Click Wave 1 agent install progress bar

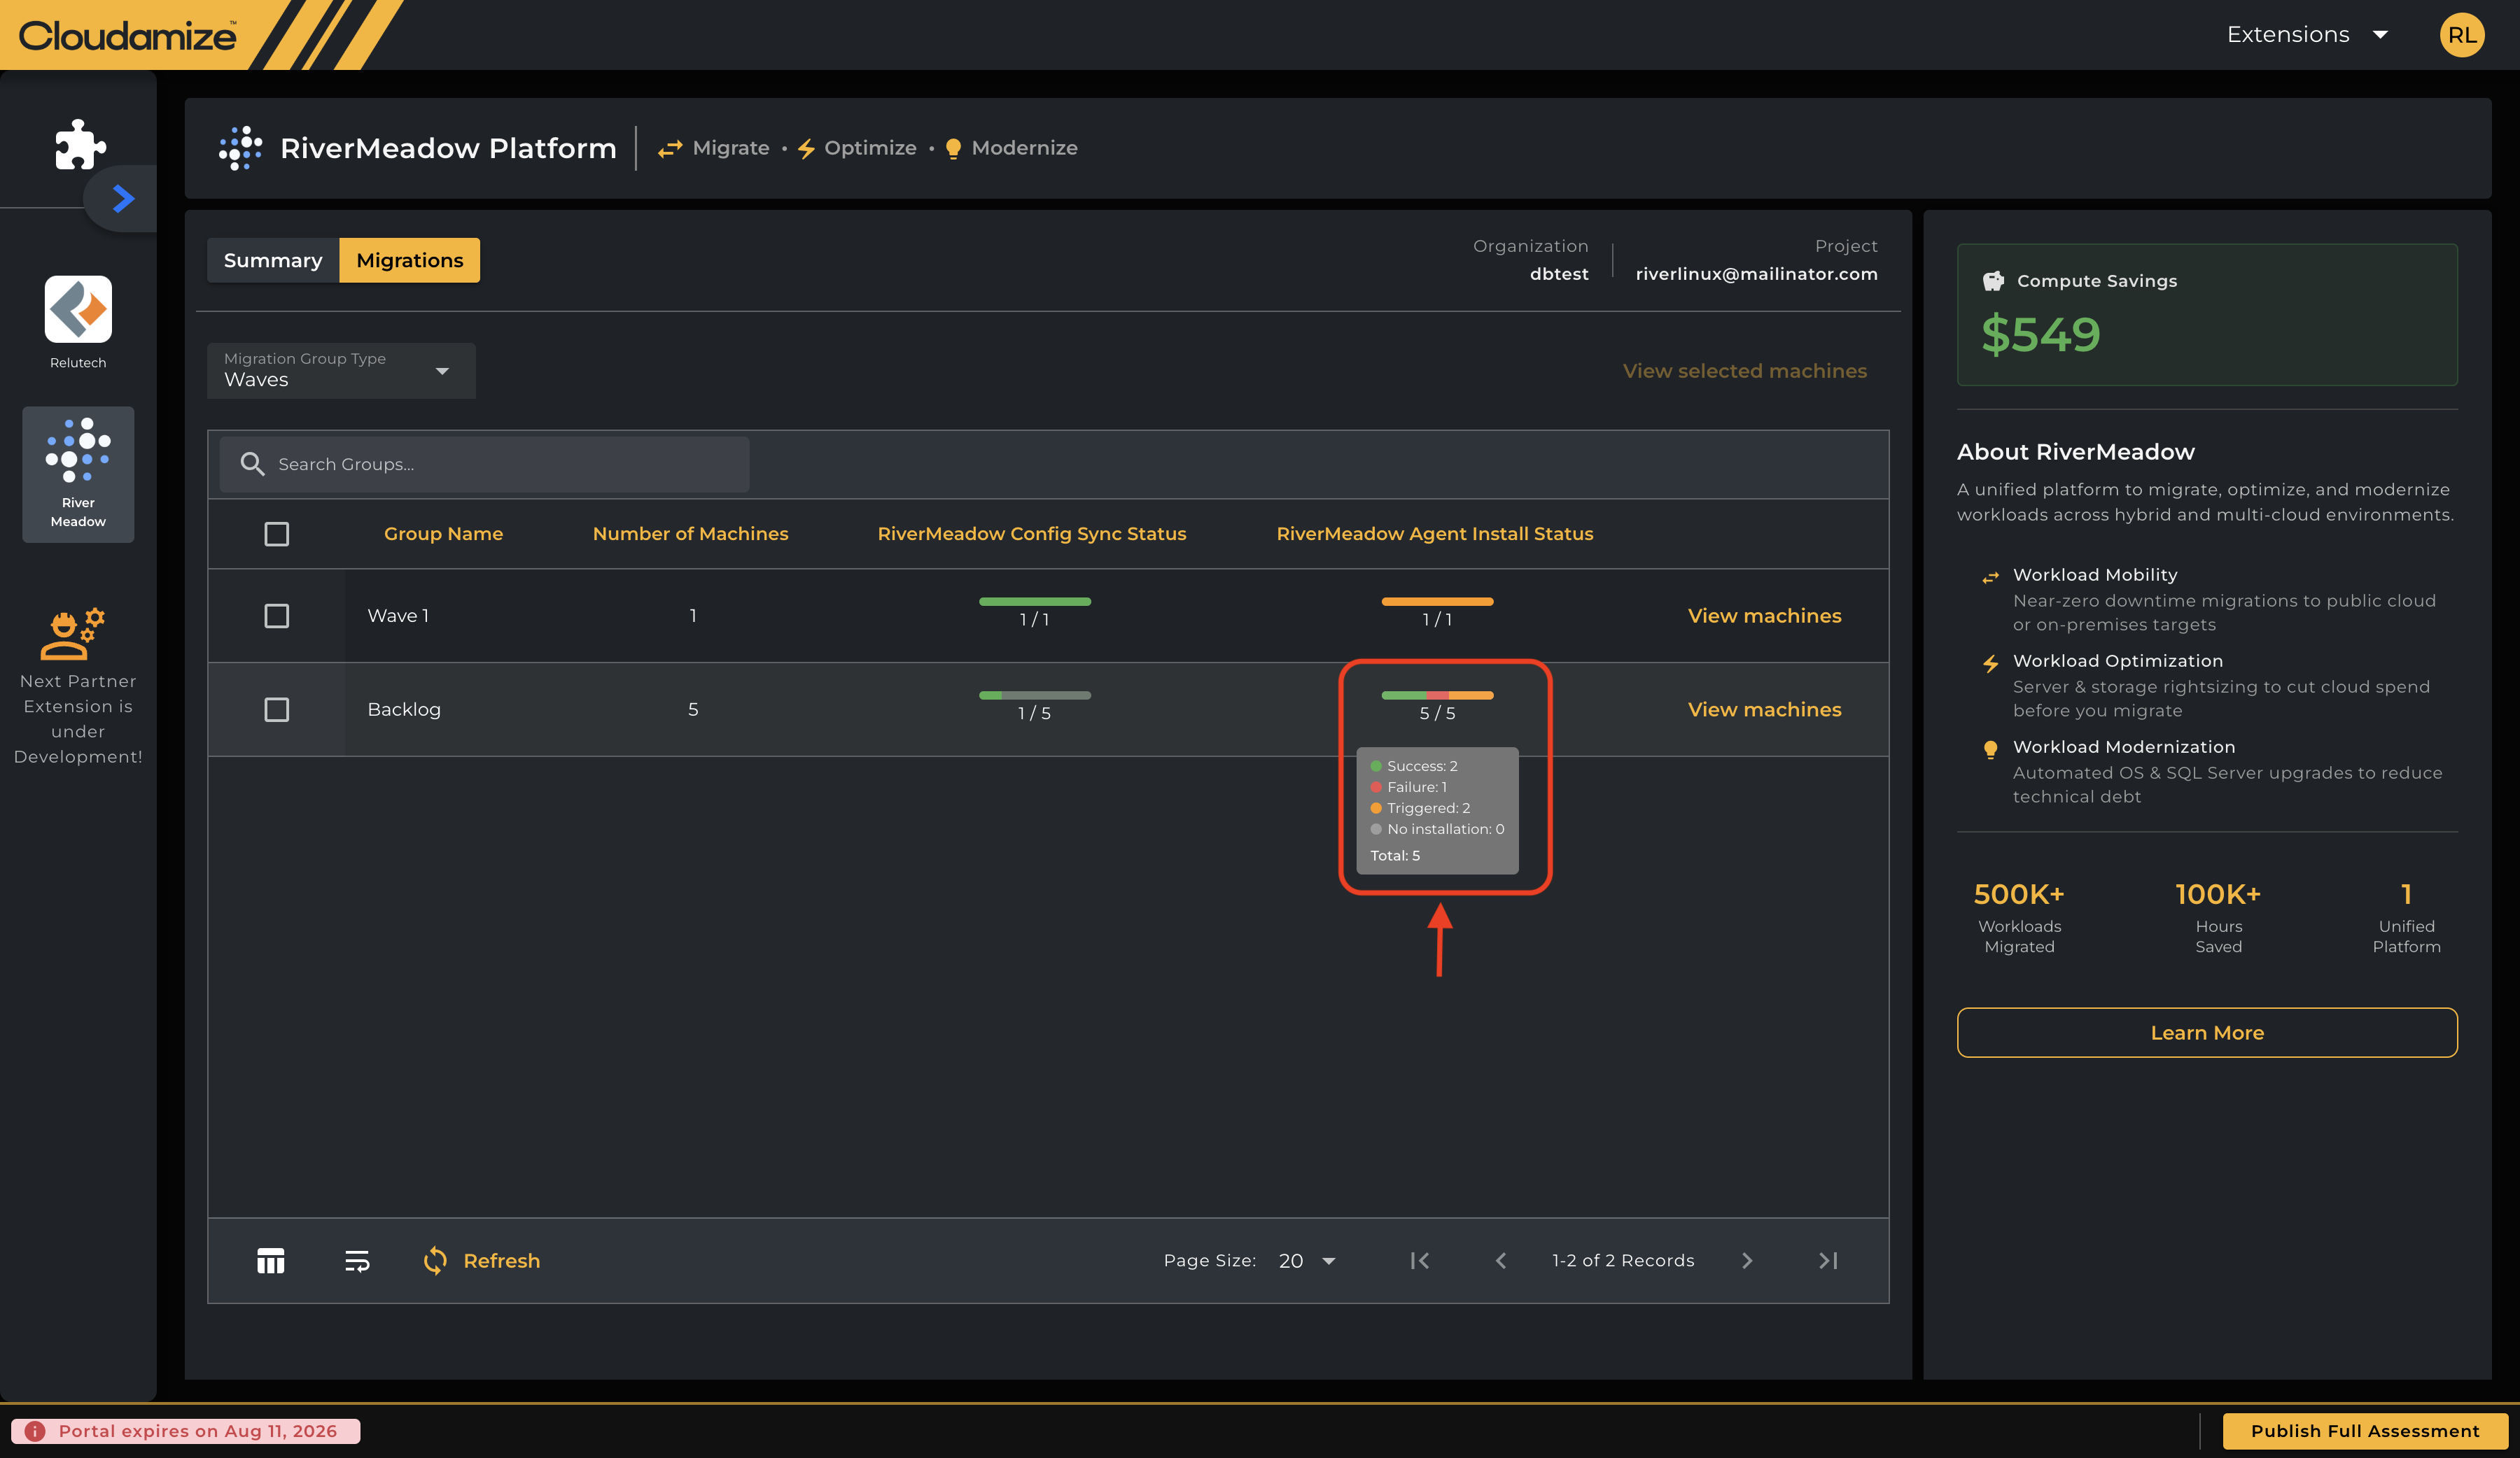1437,602
